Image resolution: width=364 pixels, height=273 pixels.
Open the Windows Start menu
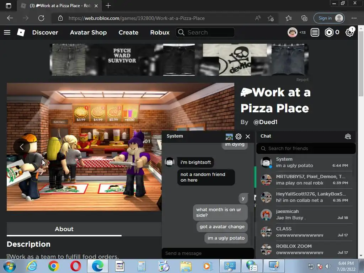coord(9,266)
